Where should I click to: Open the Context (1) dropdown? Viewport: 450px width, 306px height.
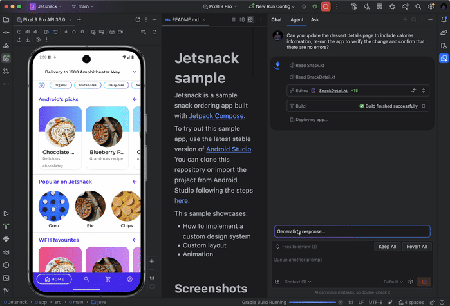coord(297,282)
